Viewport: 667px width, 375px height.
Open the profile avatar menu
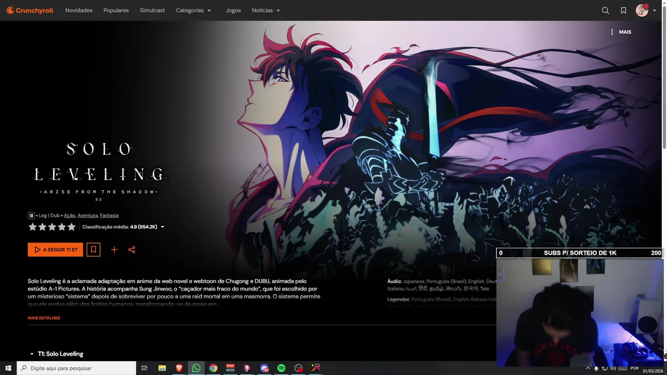coord(642,10)
